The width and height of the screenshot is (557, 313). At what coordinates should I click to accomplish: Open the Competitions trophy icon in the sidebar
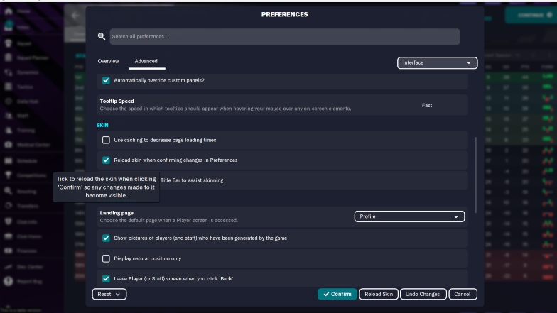point(9,175)
